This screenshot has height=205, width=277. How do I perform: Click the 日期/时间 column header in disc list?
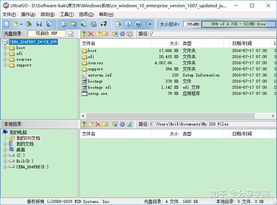point(250,43)
